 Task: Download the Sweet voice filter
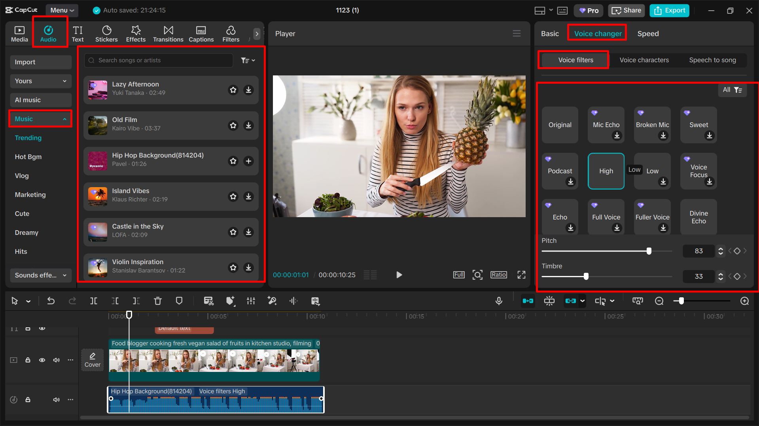pyautogui.click(x=709, y=135)
